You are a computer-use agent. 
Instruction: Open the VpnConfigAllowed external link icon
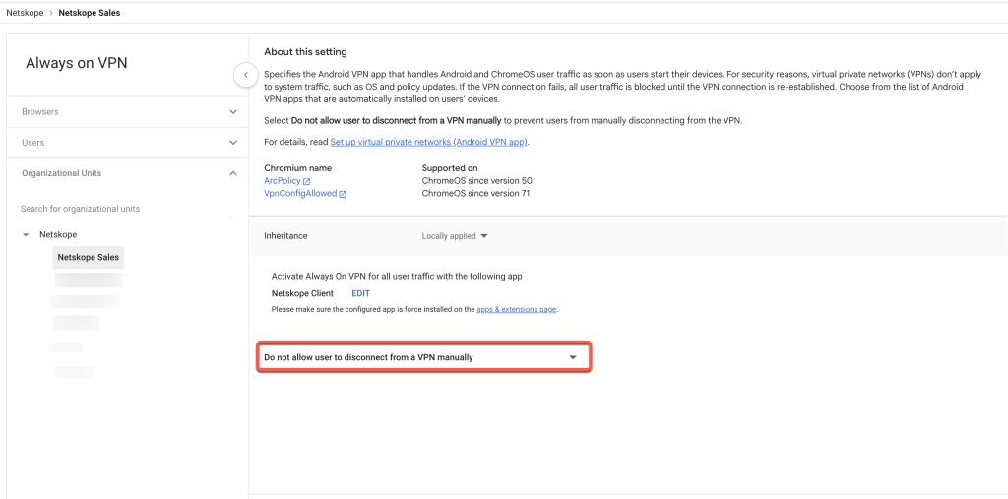[343, 194]
